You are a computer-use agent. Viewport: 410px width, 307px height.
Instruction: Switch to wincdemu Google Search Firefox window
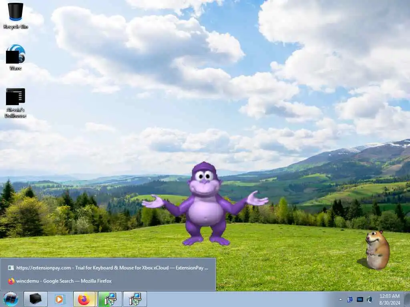[x=108, y=281]
